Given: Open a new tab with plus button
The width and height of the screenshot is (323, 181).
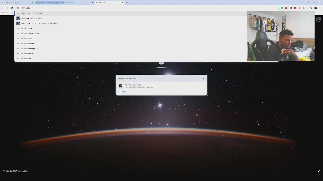Looking at the screenshot, I should [127, 3].
